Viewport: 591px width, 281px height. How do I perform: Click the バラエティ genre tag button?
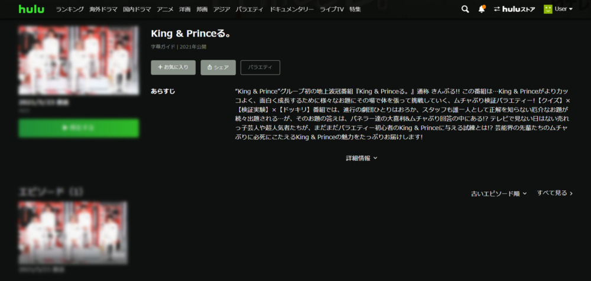point(260,67)
